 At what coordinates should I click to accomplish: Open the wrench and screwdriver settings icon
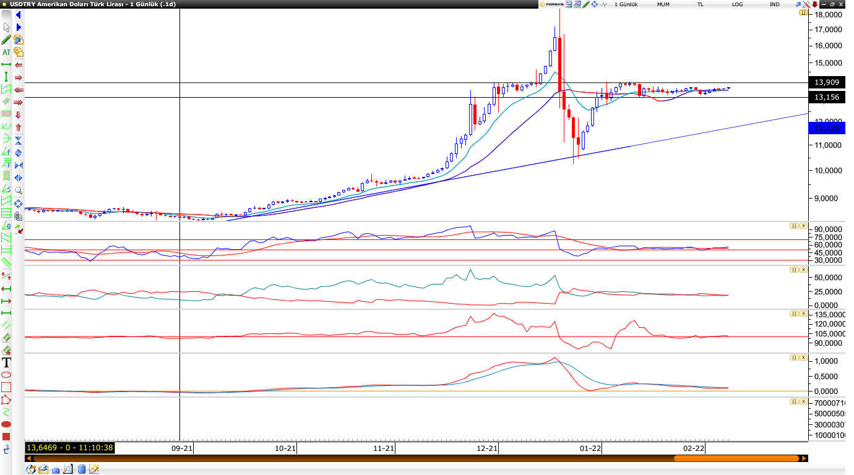(x=806, y=4)
